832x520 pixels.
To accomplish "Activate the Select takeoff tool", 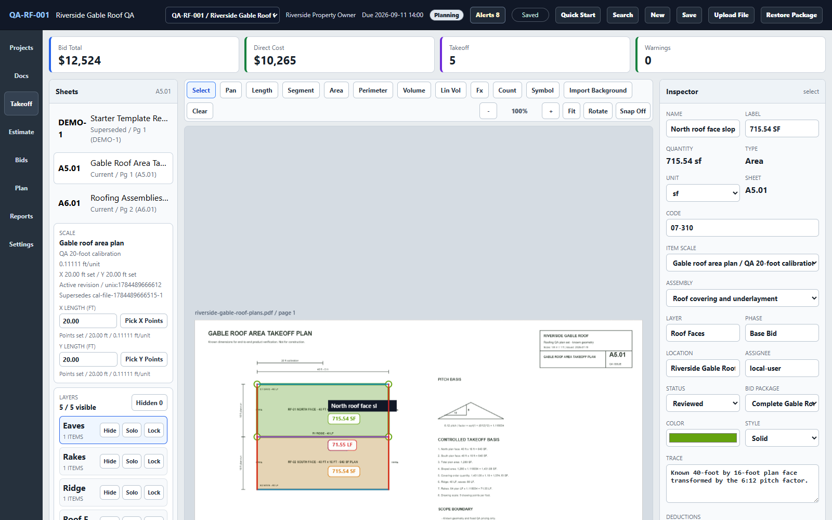I will [201, 90].
